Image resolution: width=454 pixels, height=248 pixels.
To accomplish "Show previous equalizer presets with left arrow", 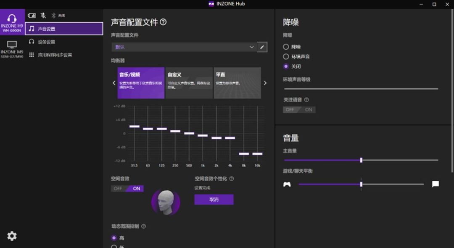I will point(114,83).
